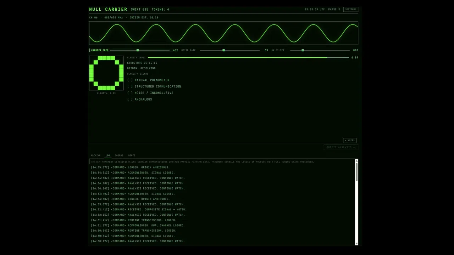Click the 16:33:40Z signal logged entry
The image size is (454, 255).
click(x=133, y=194)
